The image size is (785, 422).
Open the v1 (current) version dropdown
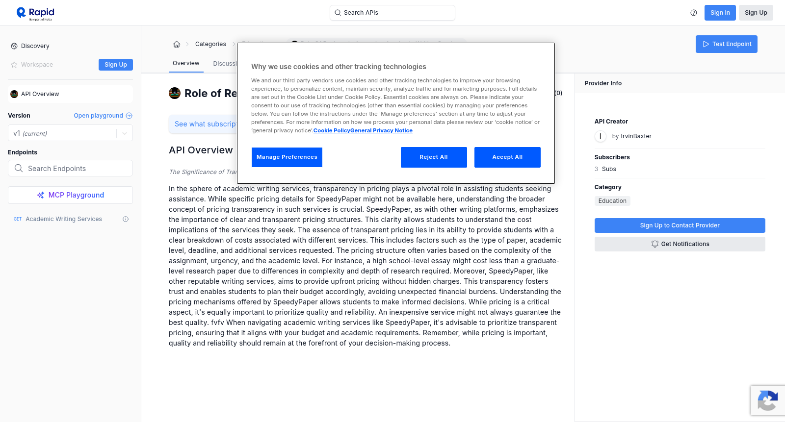click(x=70, y=133)
